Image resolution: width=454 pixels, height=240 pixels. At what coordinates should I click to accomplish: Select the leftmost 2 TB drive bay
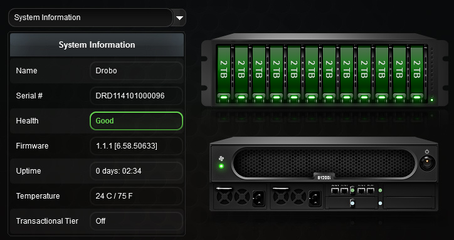(224, 74)
